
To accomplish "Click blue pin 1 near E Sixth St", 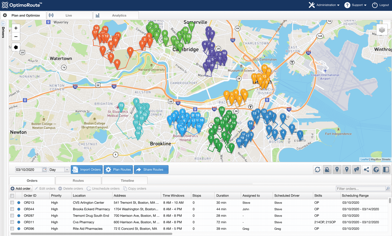I will pyautogui.click(x=300, y=135).
